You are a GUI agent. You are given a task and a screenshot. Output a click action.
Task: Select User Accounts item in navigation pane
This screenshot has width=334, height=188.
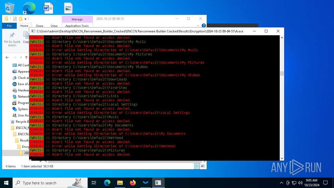click(21, 115)
